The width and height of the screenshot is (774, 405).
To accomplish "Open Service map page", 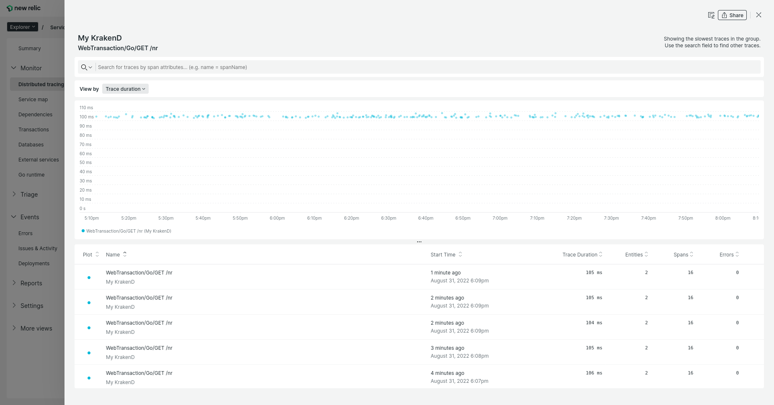I will click(33, 100).
